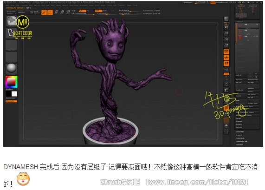
Task: Expand the Project section
Action: point(239,124)
